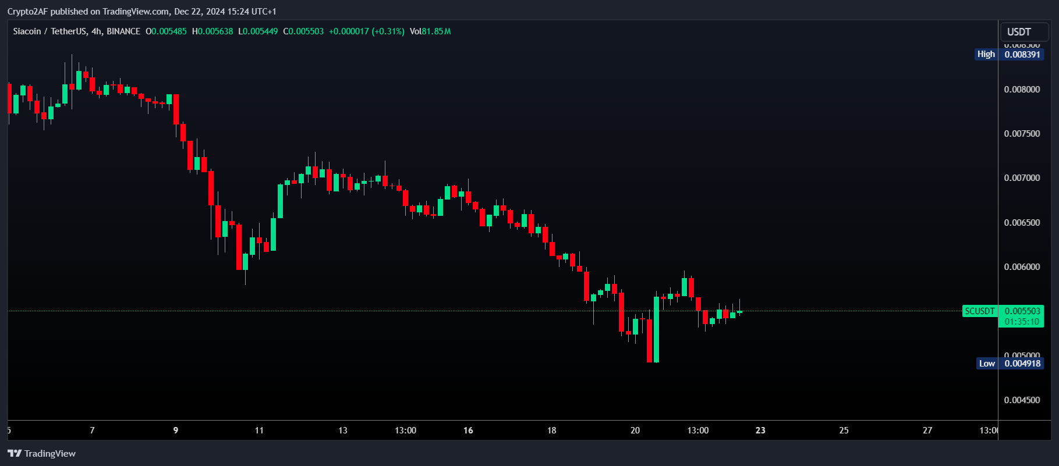Click the 0.006000 price axis label
Screen dimensions: 1059x466
pyautogui.click(x=1022, y=266)
